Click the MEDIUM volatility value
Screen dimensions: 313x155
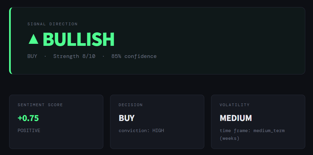point(236,118)
